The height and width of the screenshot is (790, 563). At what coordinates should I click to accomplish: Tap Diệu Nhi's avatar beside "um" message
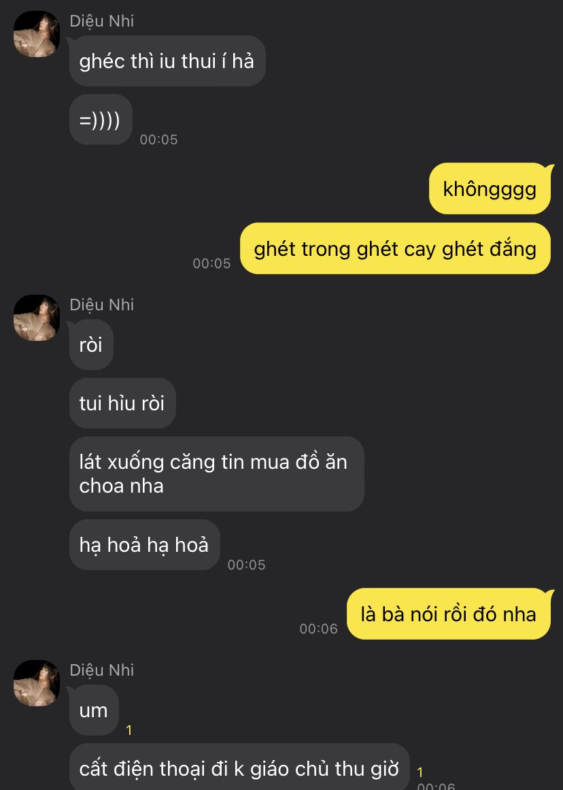(36, 683)
